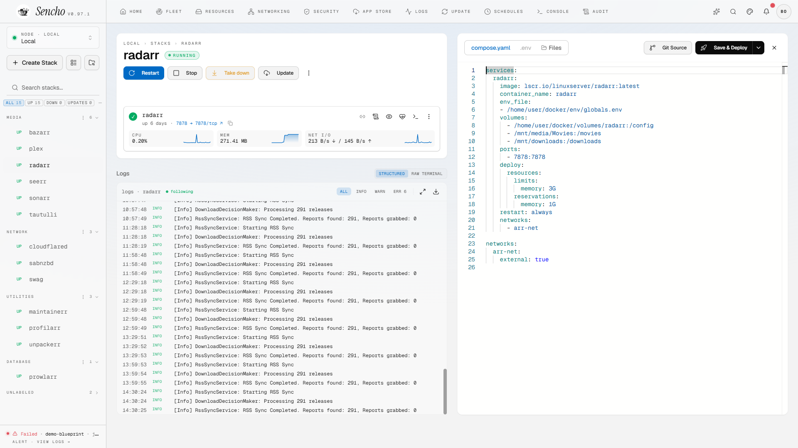
Task: Open Database group options menu
Action: pos(83,362)
